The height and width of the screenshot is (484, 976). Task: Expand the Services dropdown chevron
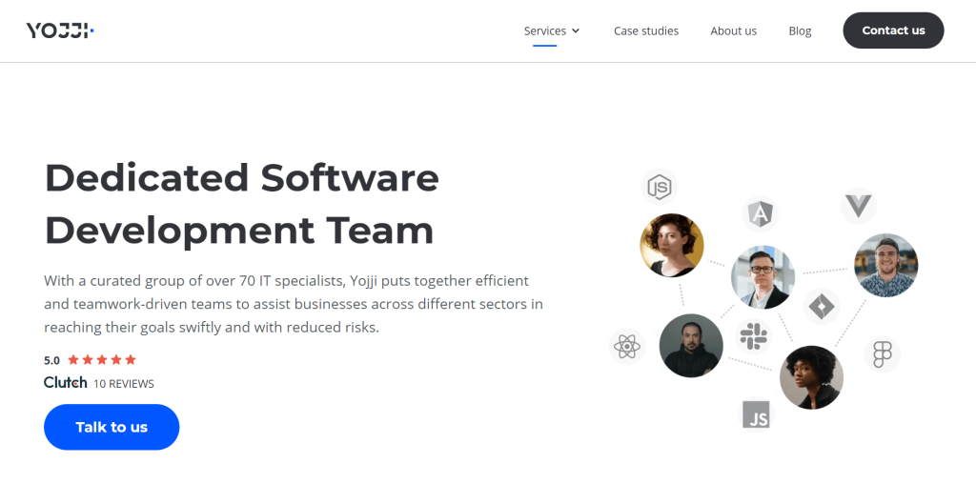point(576,30)
